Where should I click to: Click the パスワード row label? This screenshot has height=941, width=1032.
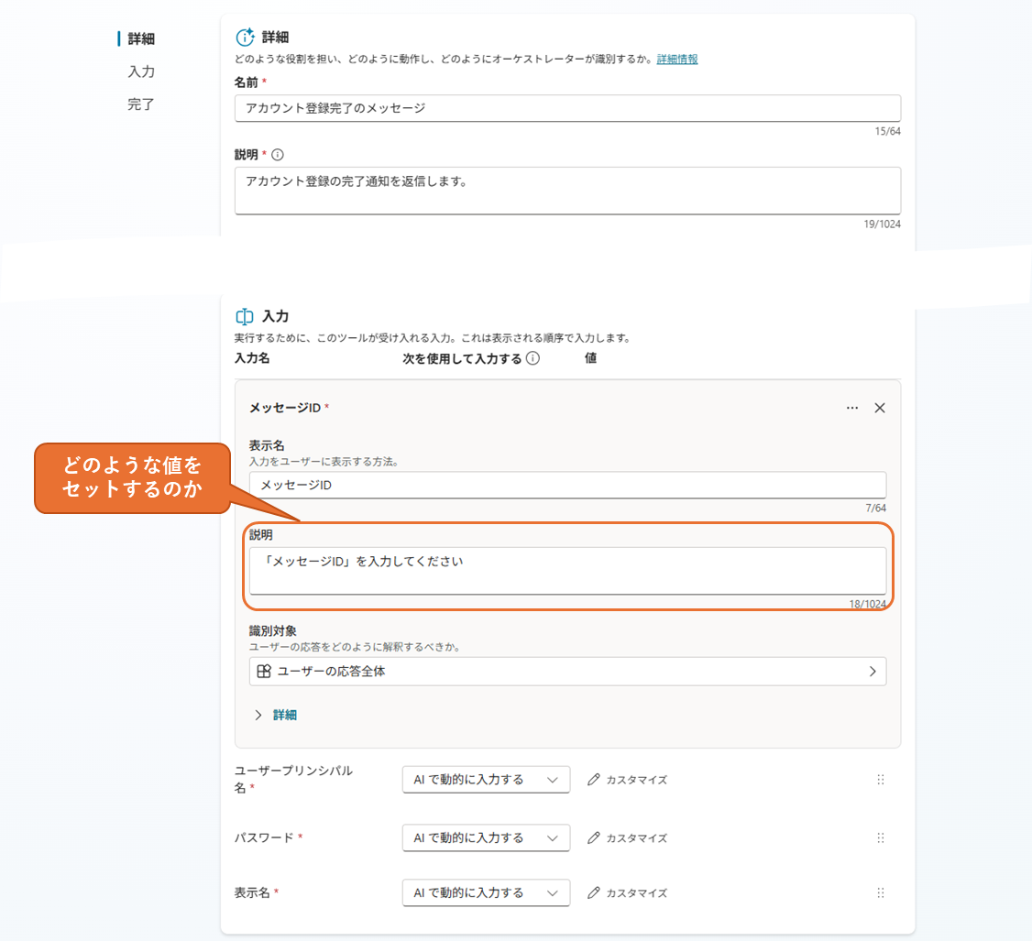pyautogui.click(x=264, y=837)
